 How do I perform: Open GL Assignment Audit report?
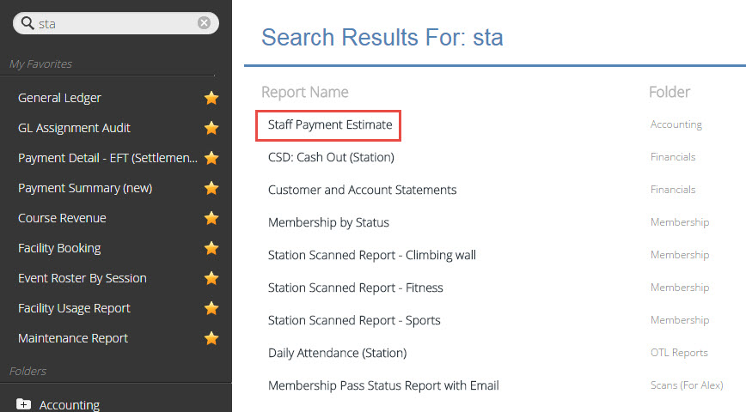click(74, 128)
